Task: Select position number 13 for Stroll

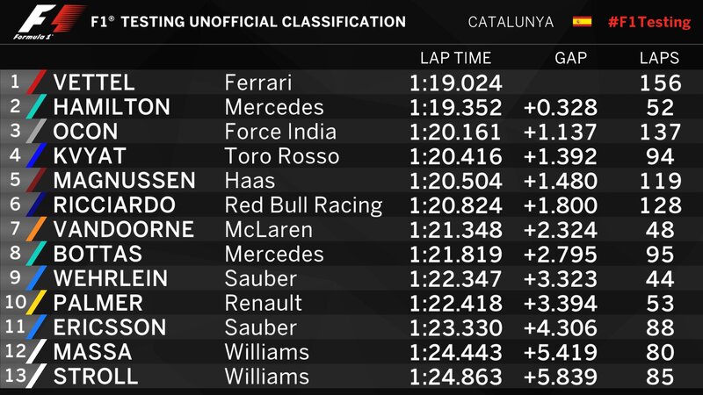Action: (14, 376)
